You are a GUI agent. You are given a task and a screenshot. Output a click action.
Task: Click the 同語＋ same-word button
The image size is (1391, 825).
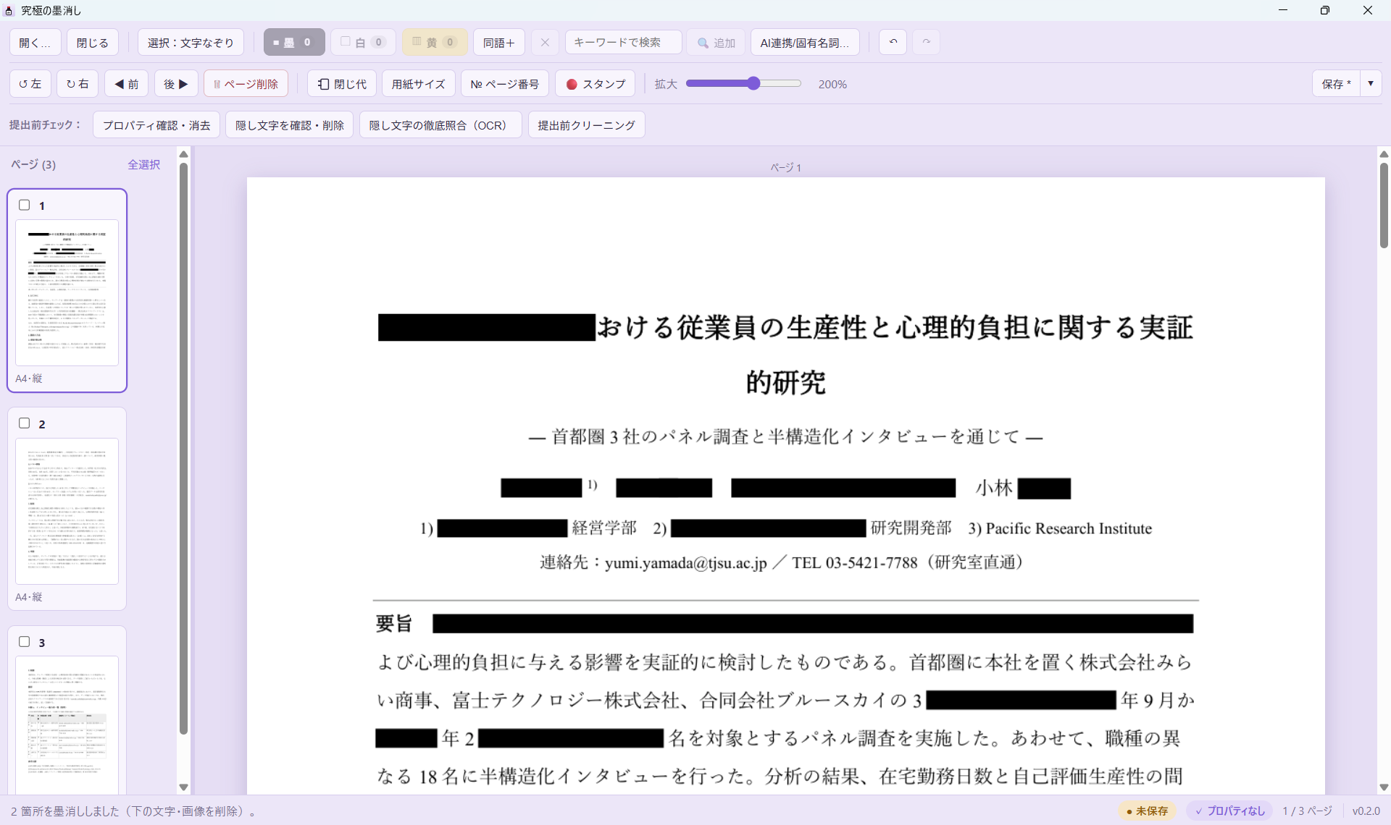point(499,43)
